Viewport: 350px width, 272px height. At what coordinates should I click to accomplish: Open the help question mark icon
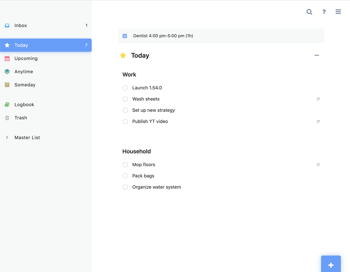[324, 12]
